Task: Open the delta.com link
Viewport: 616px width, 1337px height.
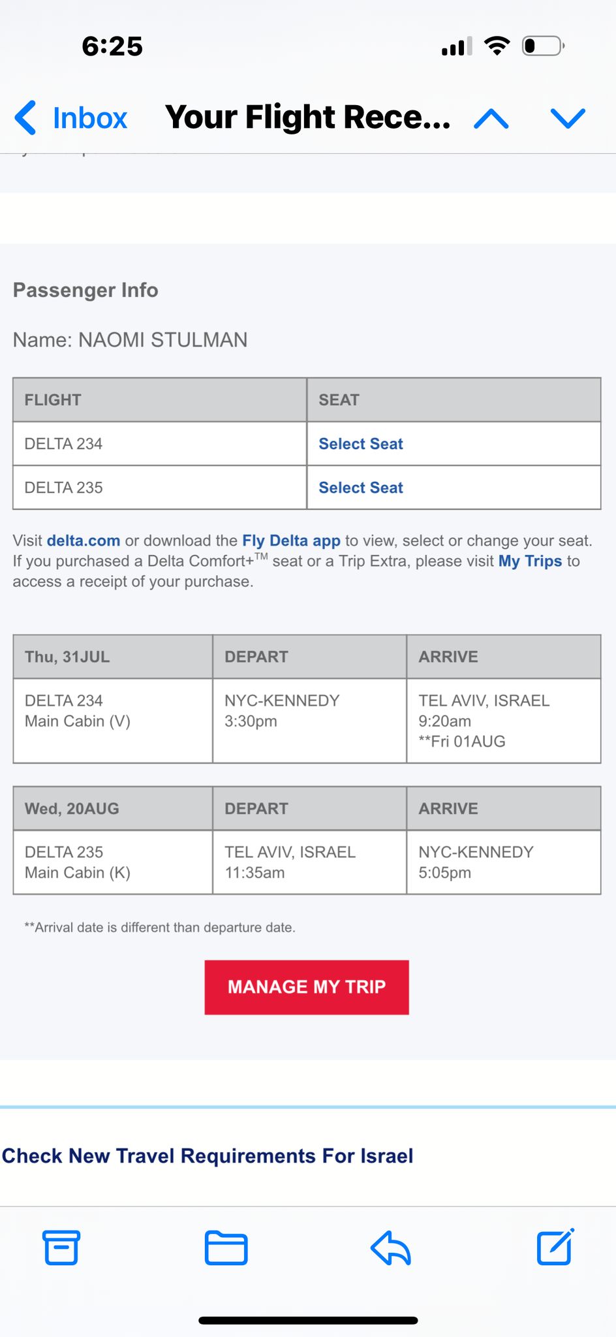Action: 84,541
